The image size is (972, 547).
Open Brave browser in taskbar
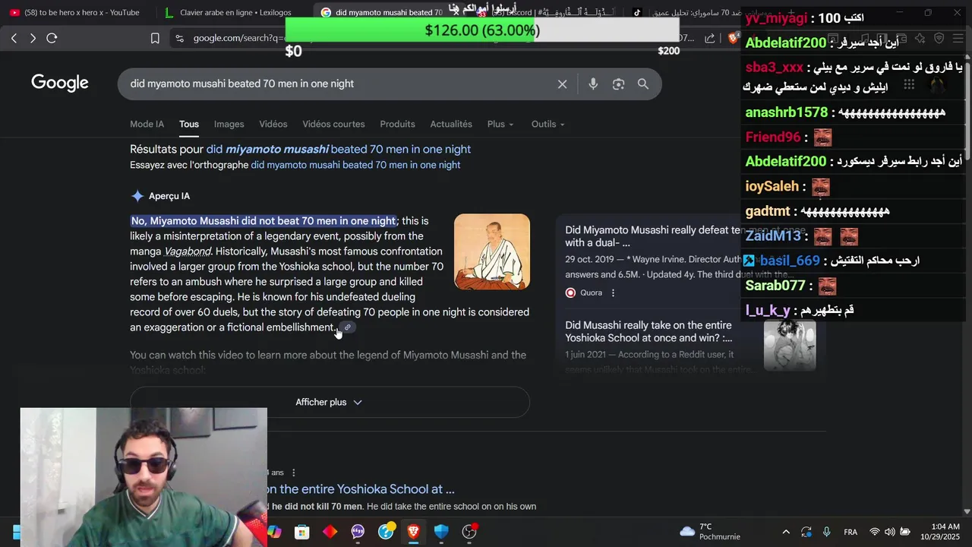413,531
